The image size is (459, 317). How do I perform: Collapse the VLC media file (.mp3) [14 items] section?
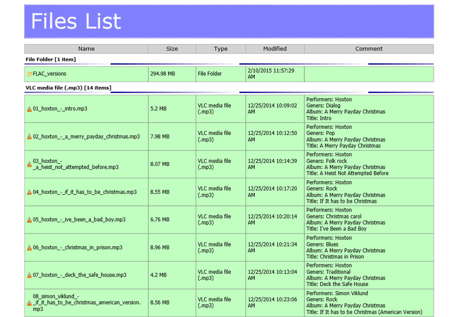[69, 87]
